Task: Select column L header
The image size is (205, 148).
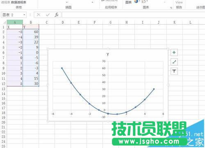Action: (190, 22)
